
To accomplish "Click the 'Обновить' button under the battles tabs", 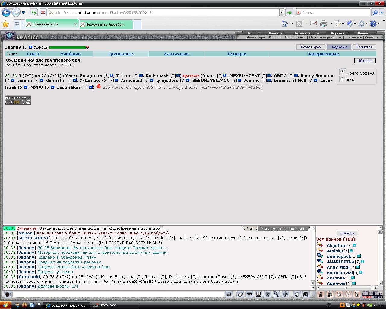I will click(365, 61).
